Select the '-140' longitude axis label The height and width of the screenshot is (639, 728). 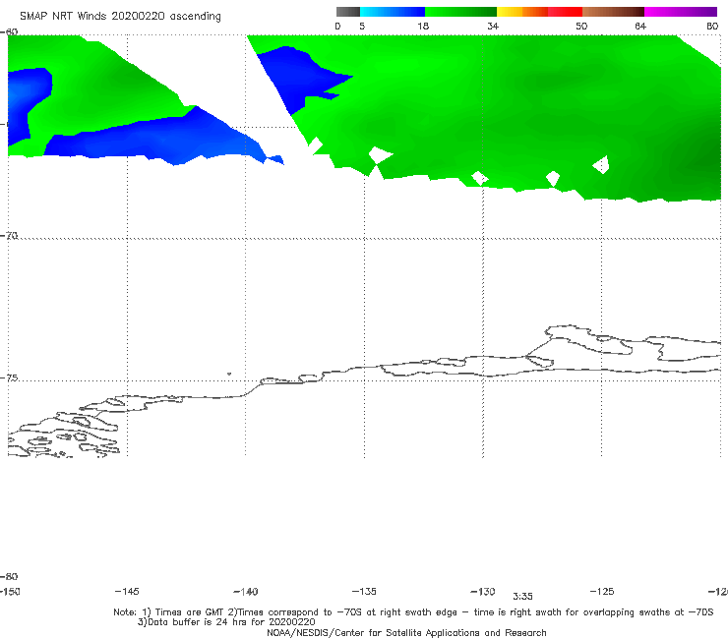click(x=246, y=592)
